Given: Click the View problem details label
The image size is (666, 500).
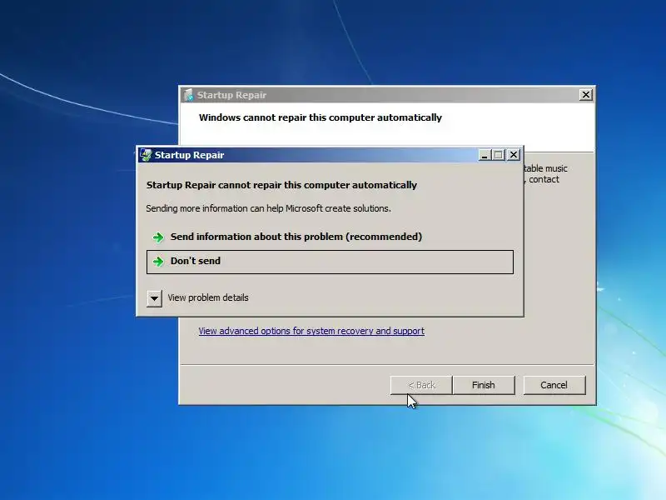Looking at the screenshot, I should pyautogui.click(x=207, y=297).
